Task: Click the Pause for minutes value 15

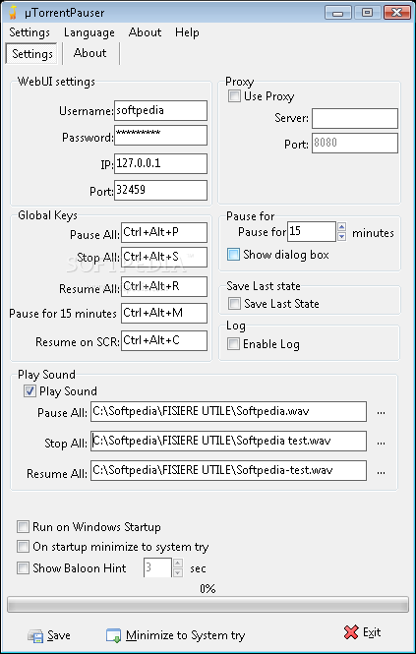Action: click(312, 231)
